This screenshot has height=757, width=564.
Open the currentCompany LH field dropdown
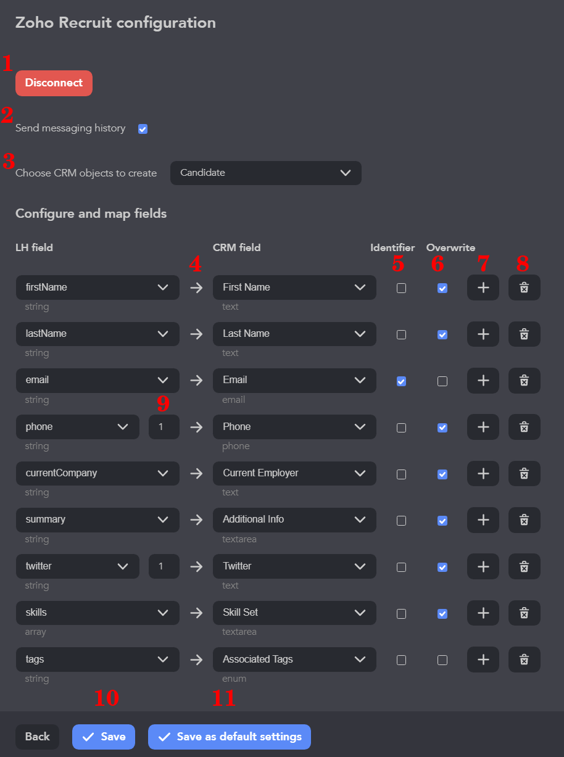(x=97, y=474)
